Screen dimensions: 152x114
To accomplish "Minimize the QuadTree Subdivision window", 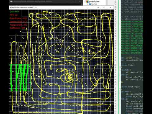I will coord(98,8).
